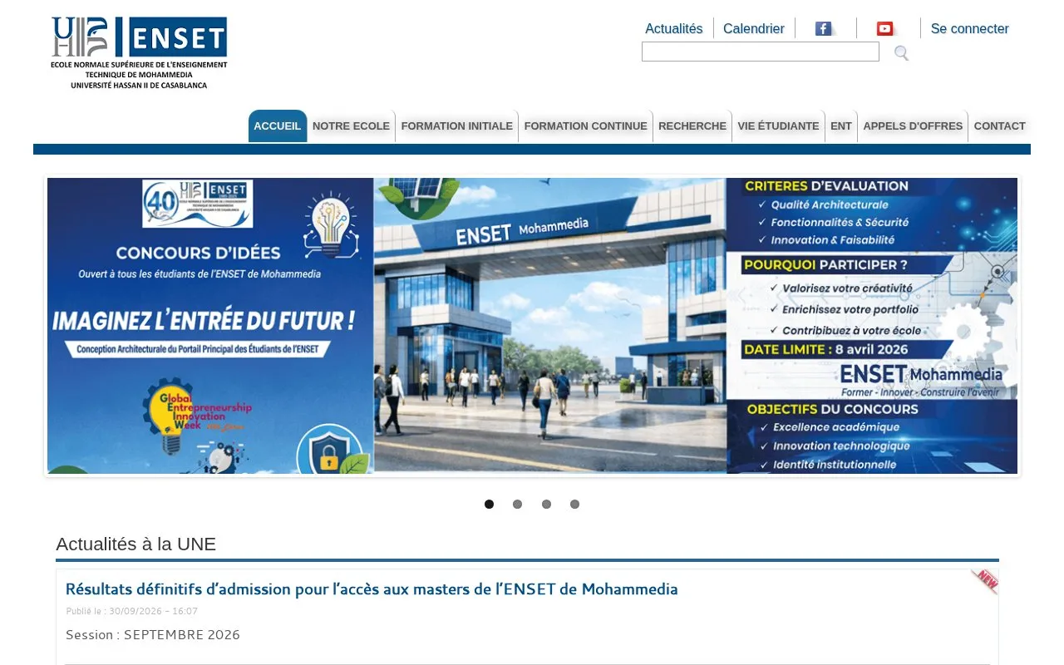Switch to the fourth slideshow dot

(574, 504)
